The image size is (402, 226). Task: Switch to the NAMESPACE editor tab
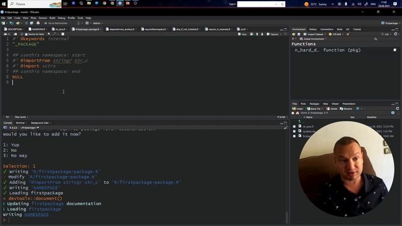tap(38, 30)
